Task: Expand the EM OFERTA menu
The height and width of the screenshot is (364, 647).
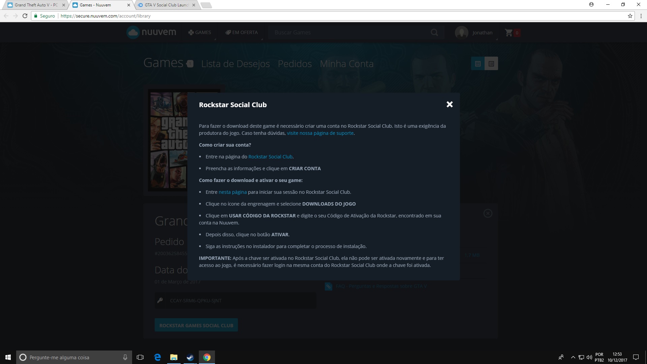Action: pos(242,32)
